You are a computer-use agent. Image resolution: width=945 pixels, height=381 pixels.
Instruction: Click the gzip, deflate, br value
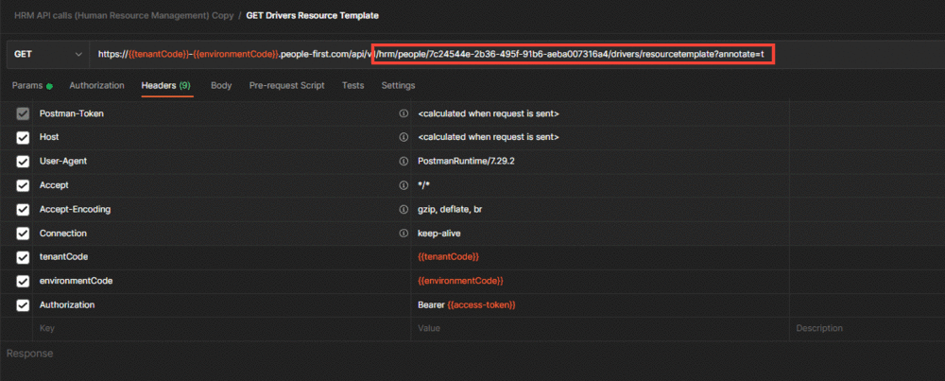pos(450,209)
